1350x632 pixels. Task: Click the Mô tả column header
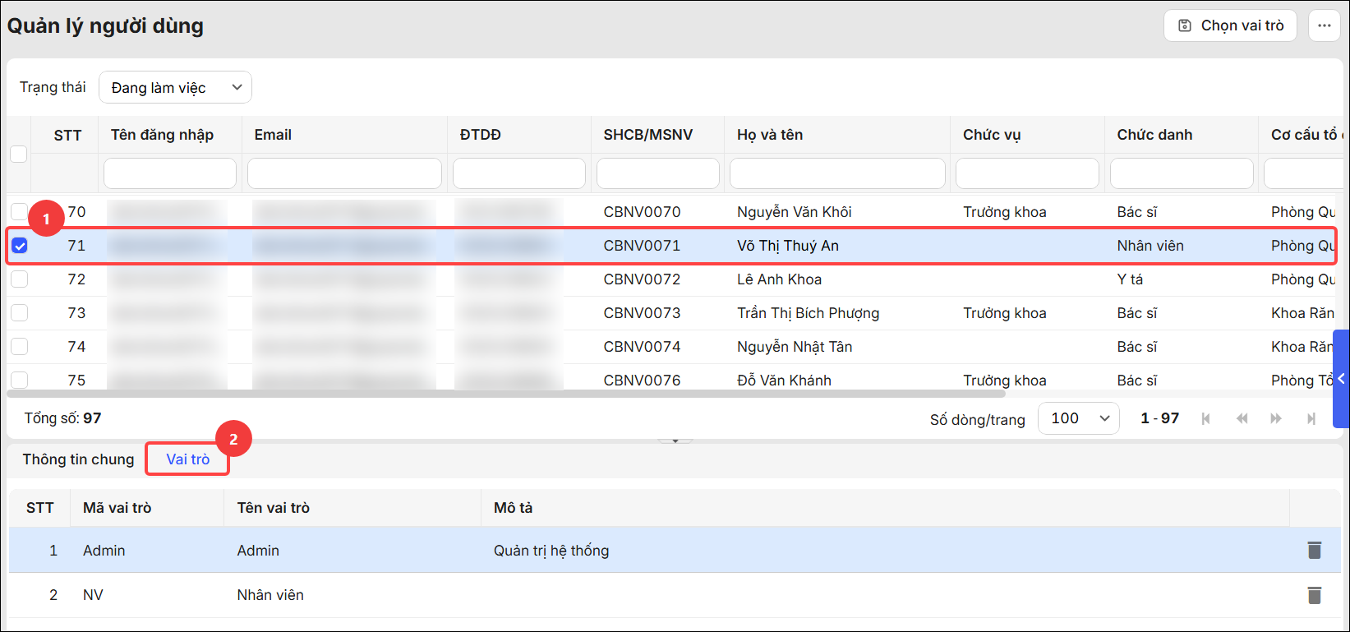(x=513, y=508)
